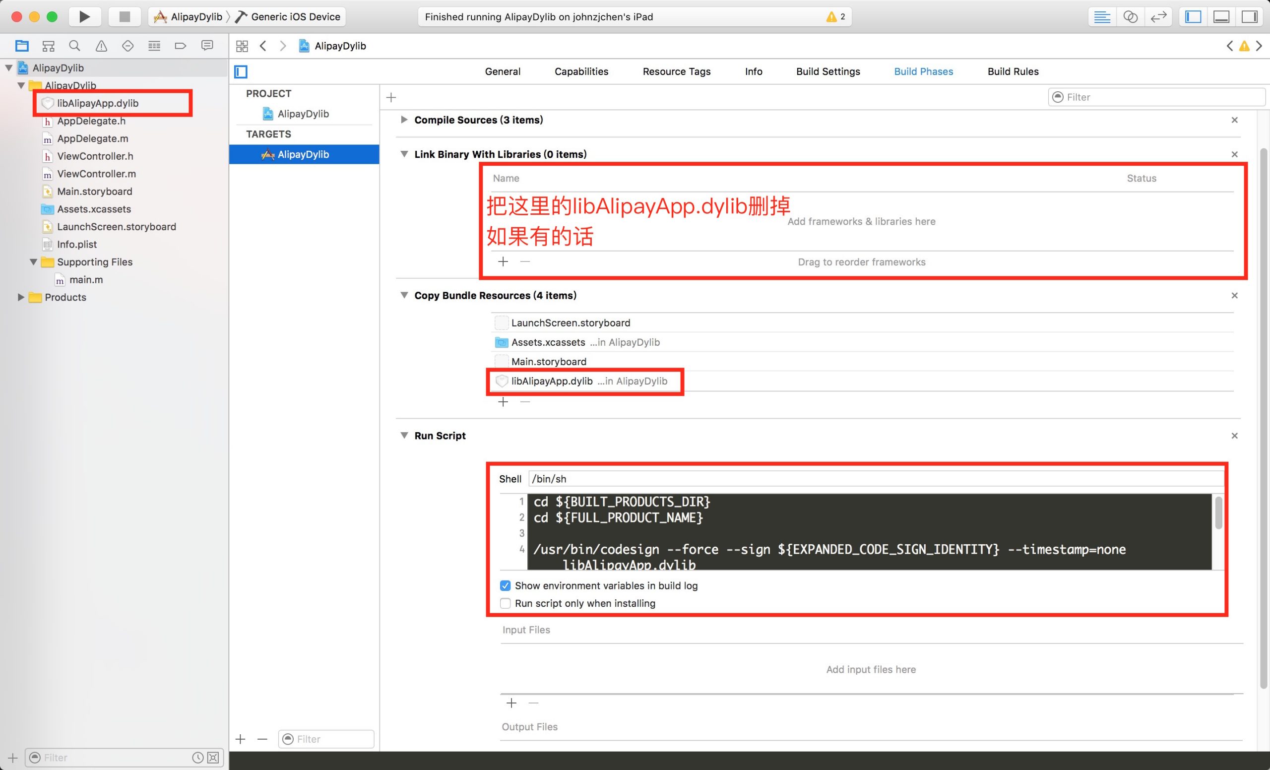The height and width of the screenshot is (770, 1270).
Task: Switch to the General tab
Action: (503, 71)
